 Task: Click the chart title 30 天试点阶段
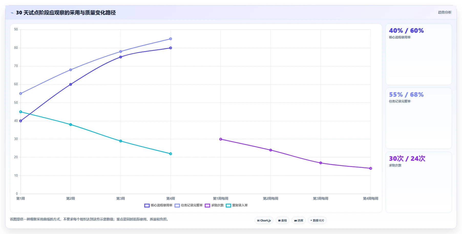click(x=66, y=13)
